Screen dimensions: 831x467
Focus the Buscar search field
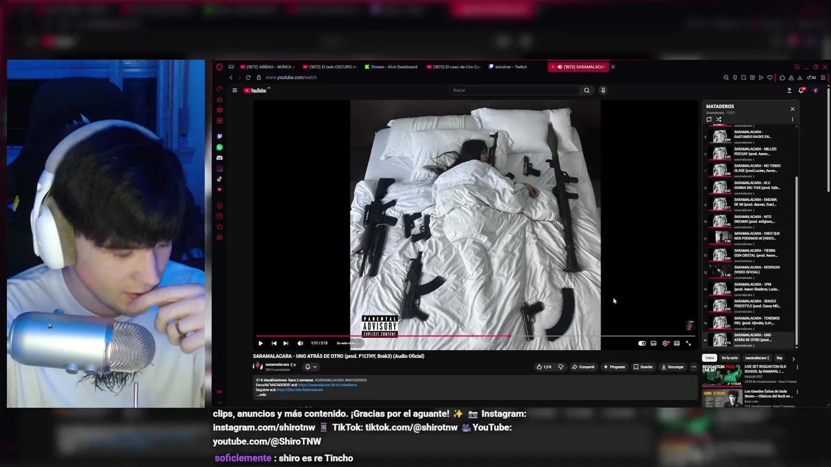515,90
